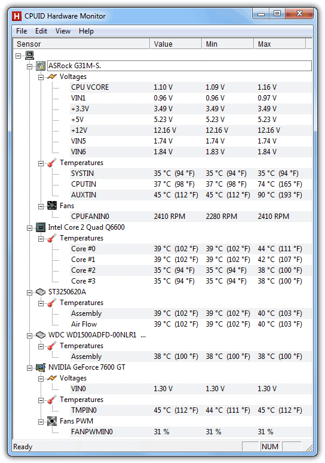The width and height of the screenshot is (325, 463).
Task: Collapse the WDC WD1500ADFD drive node
Action: tap(29, 336)
